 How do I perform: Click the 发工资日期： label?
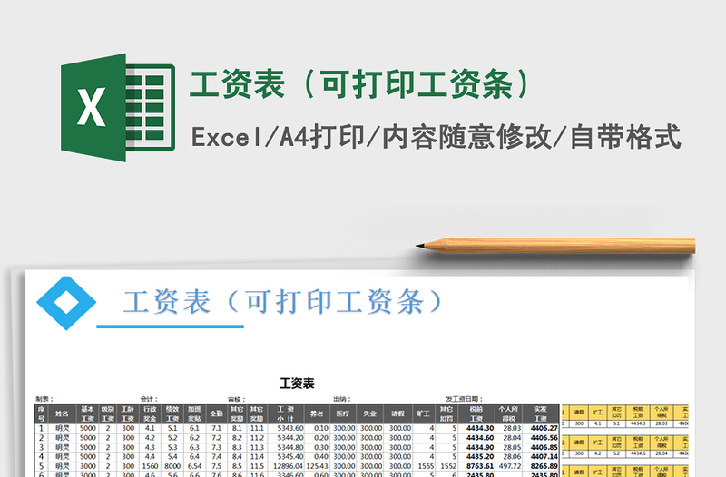coord(464,399)
